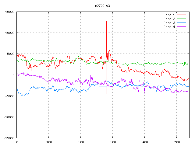The height and width of the screenshot is (146, 195).
Task: Click the -15000 y-axis tick label
Action: [x=9, y=138]
